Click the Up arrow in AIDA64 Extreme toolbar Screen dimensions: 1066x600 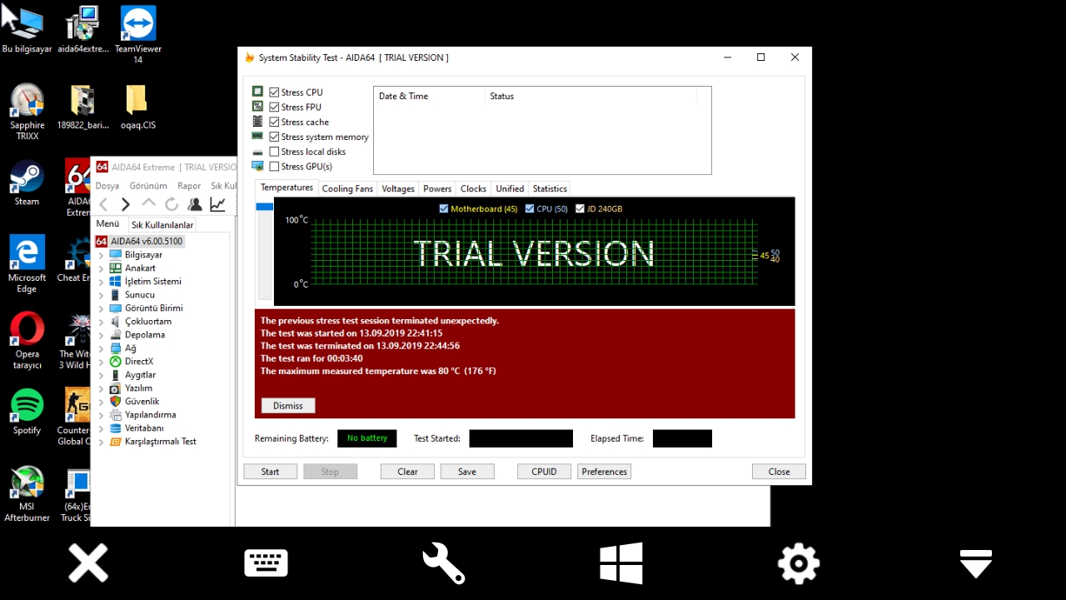[x=148, y=204]
